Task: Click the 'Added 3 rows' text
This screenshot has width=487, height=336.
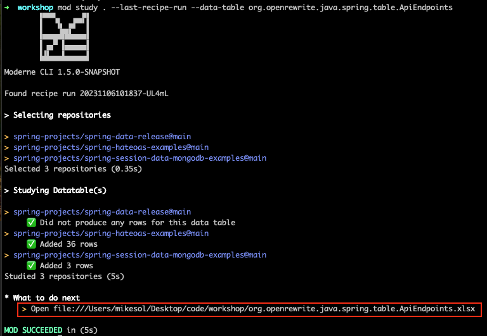Action: click(x=67, y=266)
